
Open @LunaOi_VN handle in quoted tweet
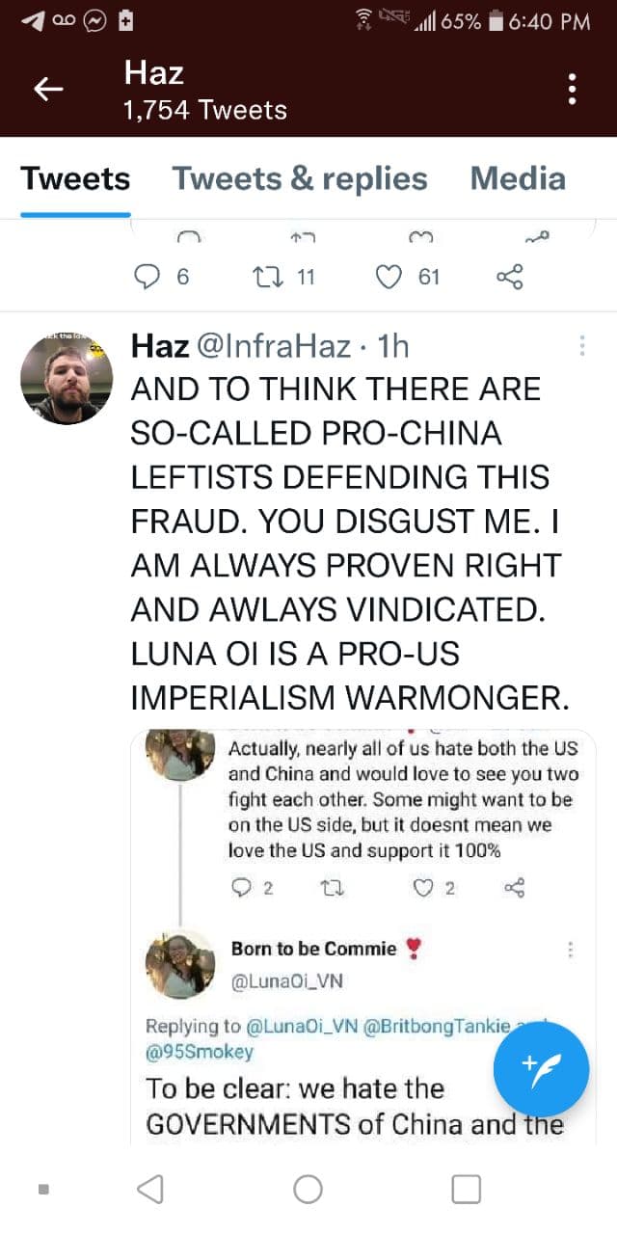pyautogui.click(x=286, y=981)
